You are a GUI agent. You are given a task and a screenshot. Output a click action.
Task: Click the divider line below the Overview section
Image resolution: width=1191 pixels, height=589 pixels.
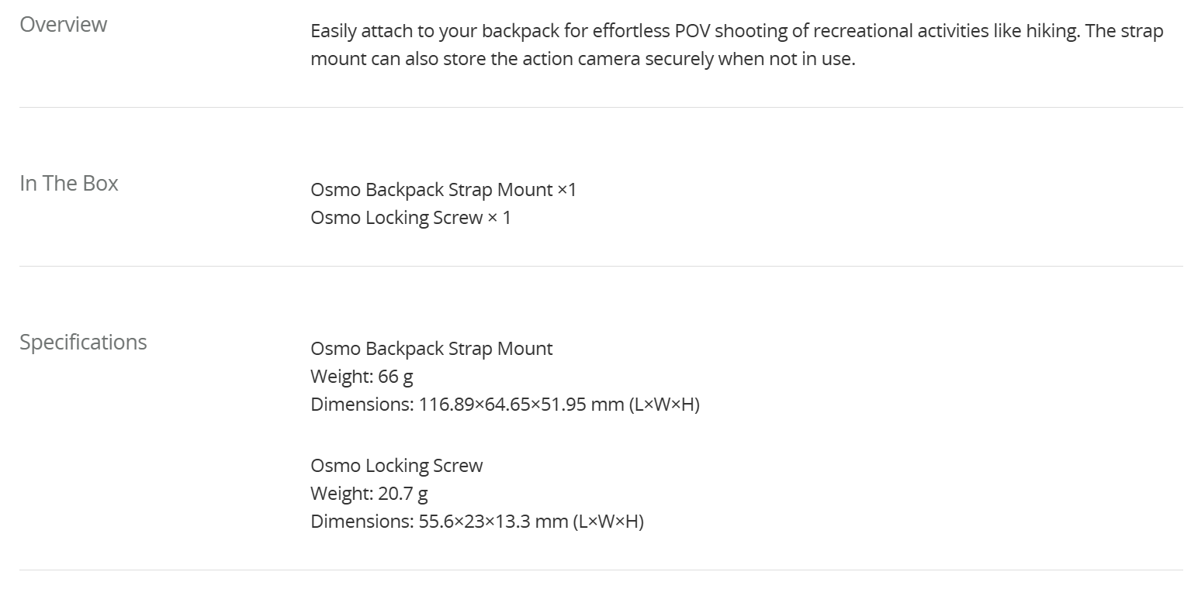pos(601,107)
